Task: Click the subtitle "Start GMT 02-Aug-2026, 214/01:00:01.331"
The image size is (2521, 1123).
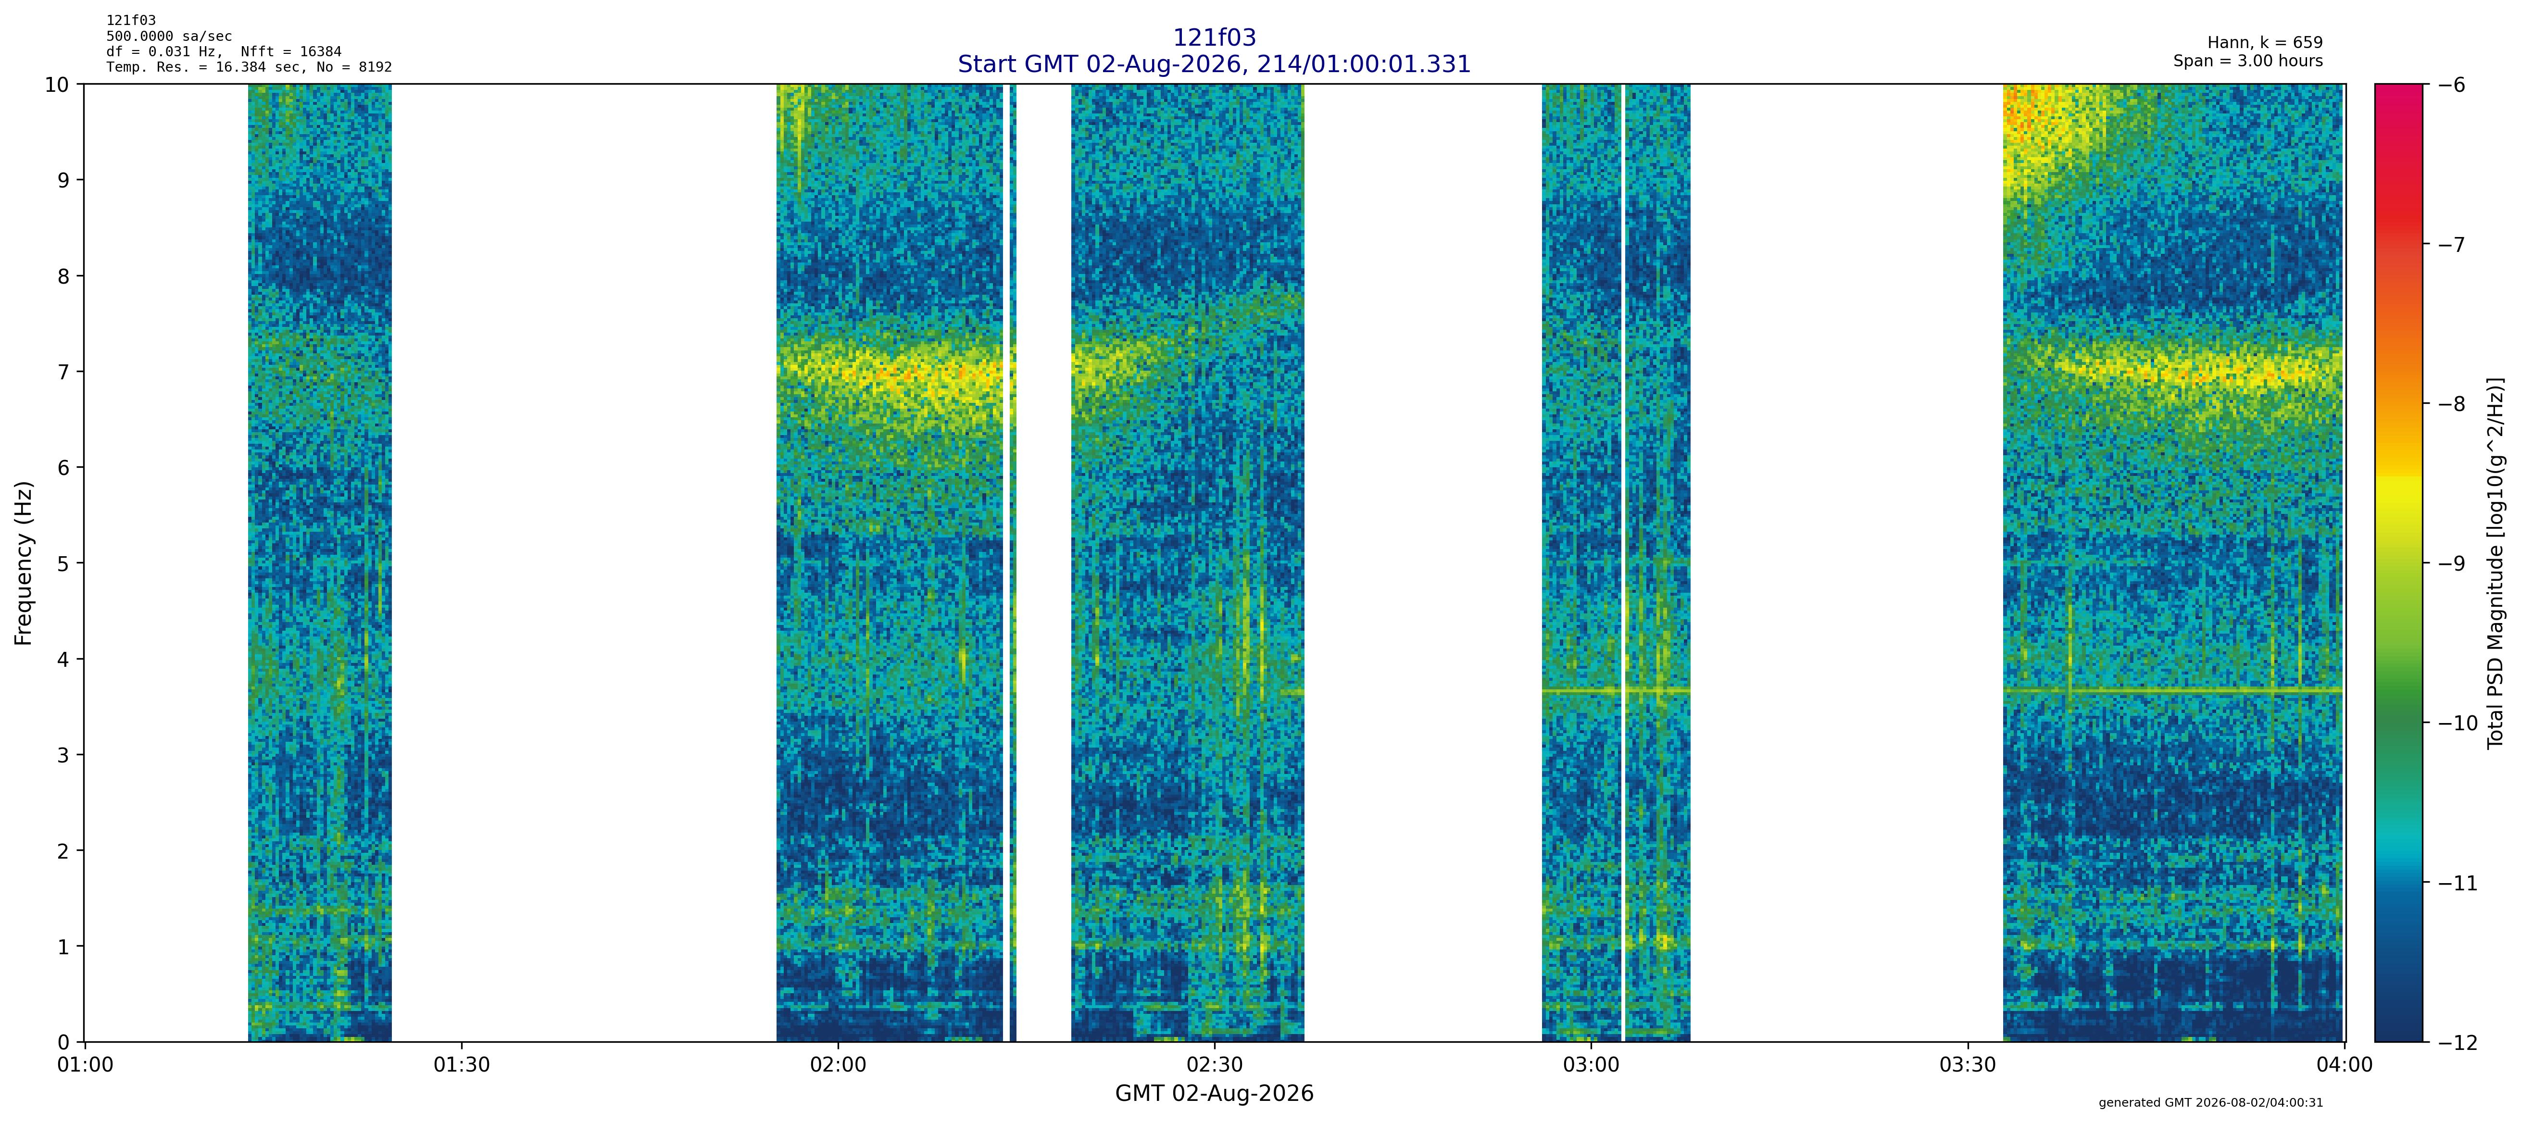Action: tap(1214, 64)
